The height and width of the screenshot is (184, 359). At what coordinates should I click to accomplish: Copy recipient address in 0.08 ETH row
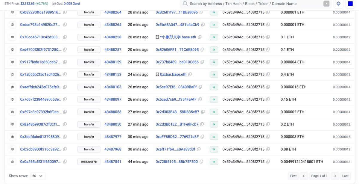[x=268, y=149]
